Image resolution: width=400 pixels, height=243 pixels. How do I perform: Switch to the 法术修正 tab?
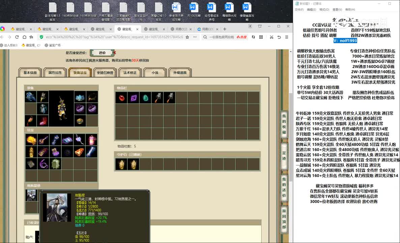coord(130,73)
